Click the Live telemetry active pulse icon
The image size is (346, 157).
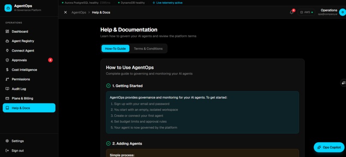click(x=154, y=3)
